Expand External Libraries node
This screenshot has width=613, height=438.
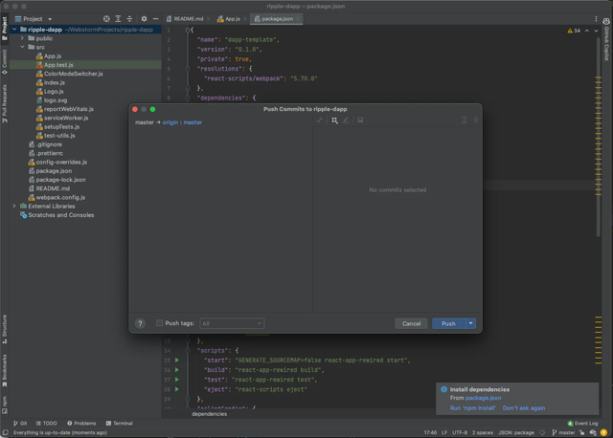tap(14, 206)
